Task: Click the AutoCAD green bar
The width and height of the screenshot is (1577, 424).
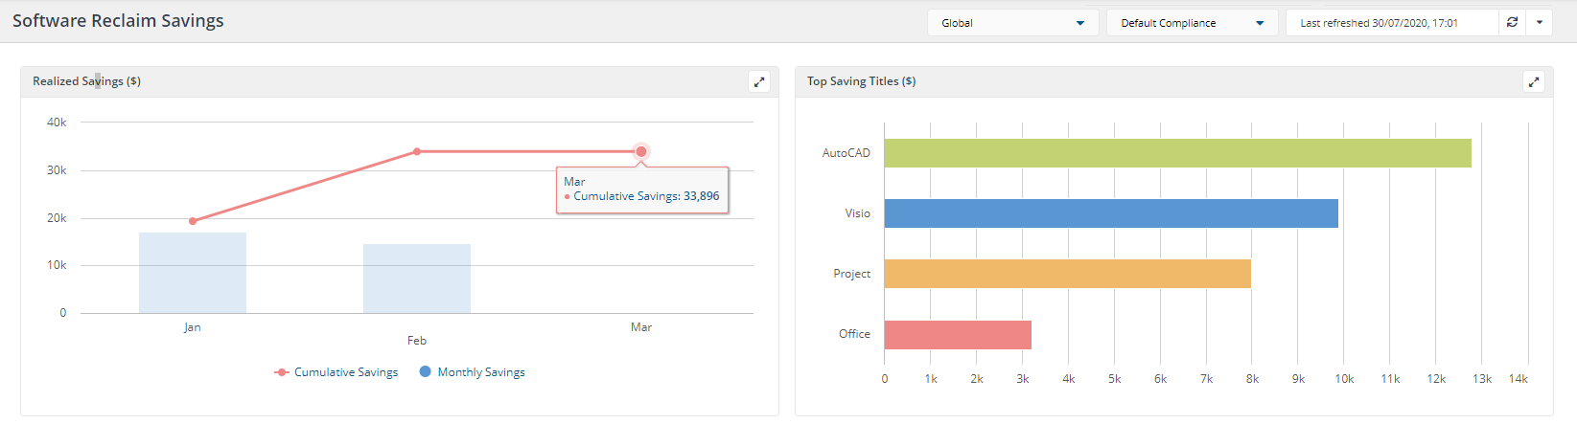Action: (1177, 153)
